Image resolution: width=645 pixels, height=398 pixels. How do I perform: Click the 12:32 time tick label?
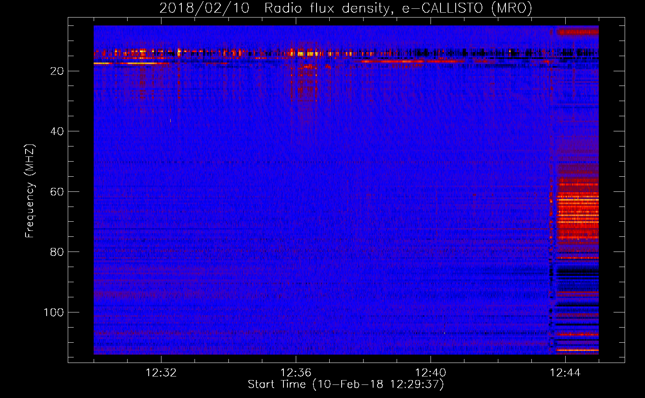point(161,373)
